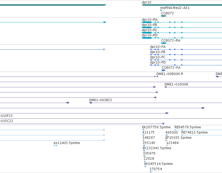Image resolution: width=222 pixels, height=173 pixels.
Task: Click the CG8072-PA protein glyph
Action: tap(164, 70)
